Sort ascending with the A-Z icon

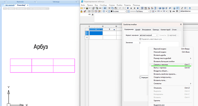coord(149,8)
